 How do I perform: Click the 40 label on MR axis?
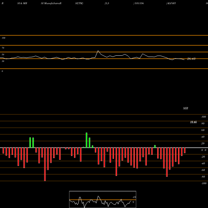(x=203, y=137)
